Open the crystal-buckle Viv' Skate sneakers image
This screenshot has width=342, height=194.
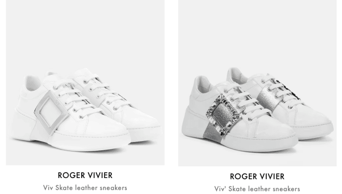(257, 83)
